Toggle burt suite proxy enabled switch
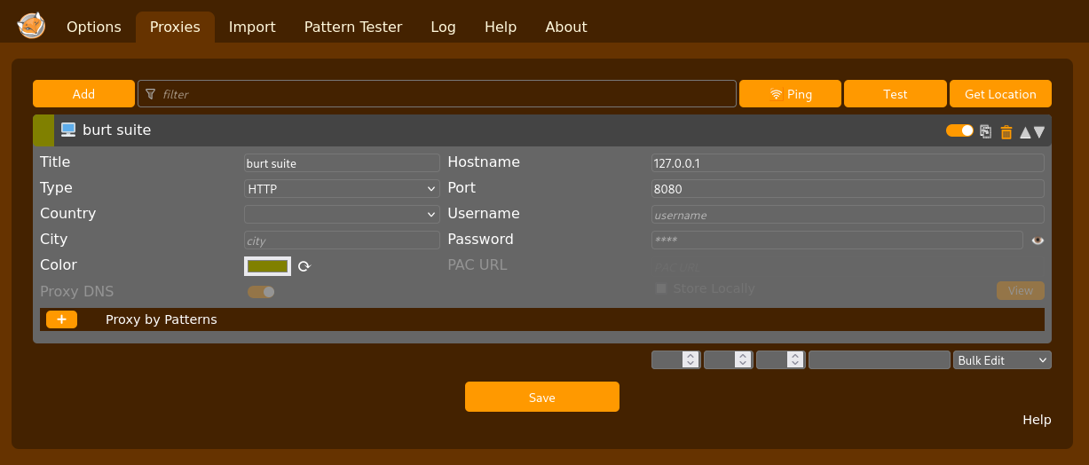The height and width of the screenshot is (465, 1089). pos(959,130)
